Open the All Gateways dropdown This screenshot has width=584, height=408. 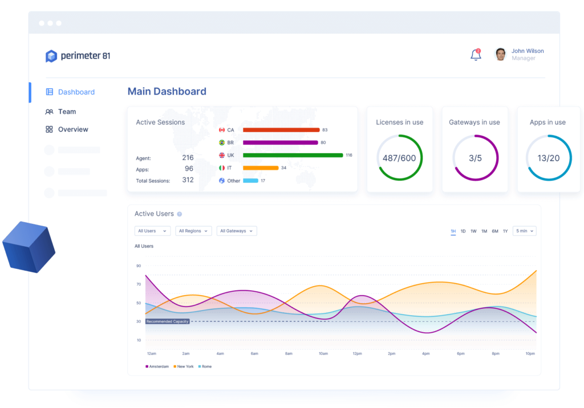236,231
